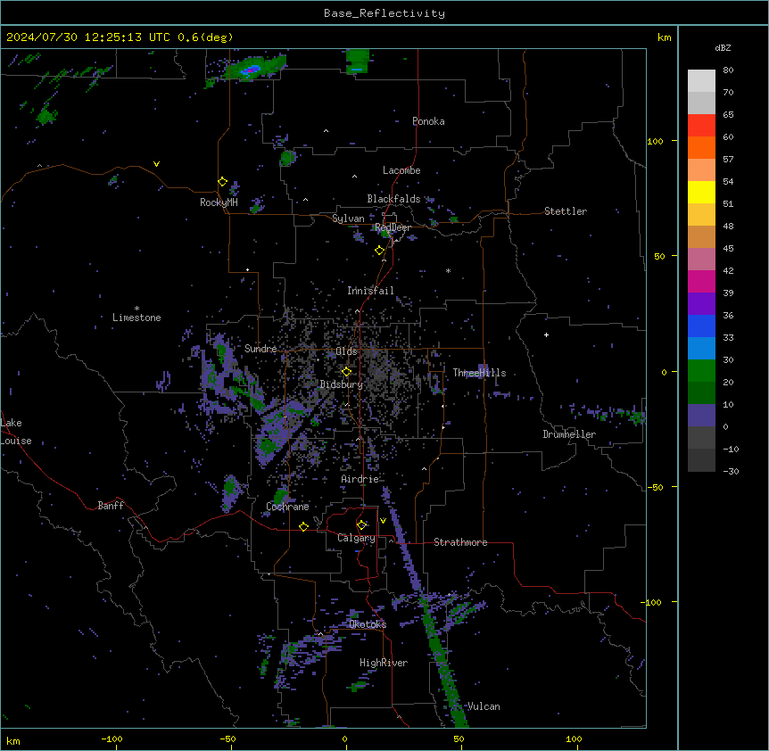Click the Airdrie city label

click(360, 479)
